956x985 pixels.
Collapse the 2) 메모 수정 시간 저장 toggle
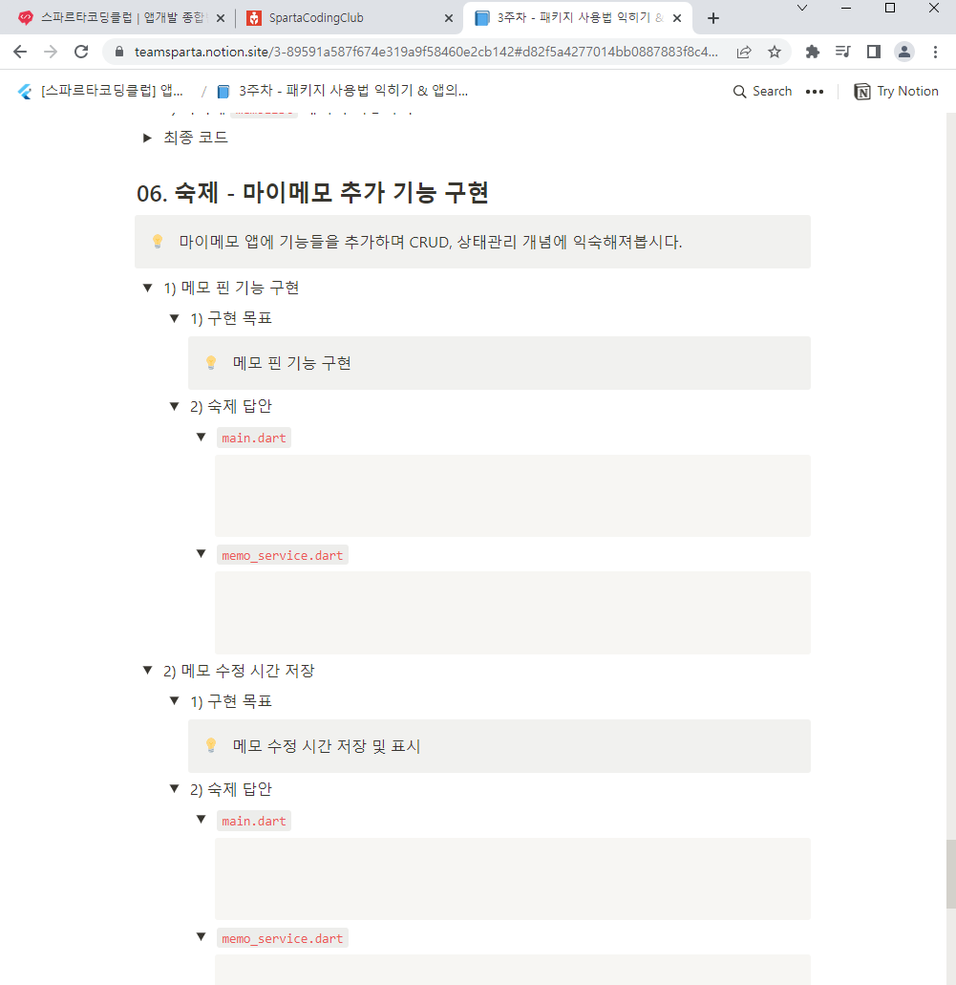[x=148, y=671]
